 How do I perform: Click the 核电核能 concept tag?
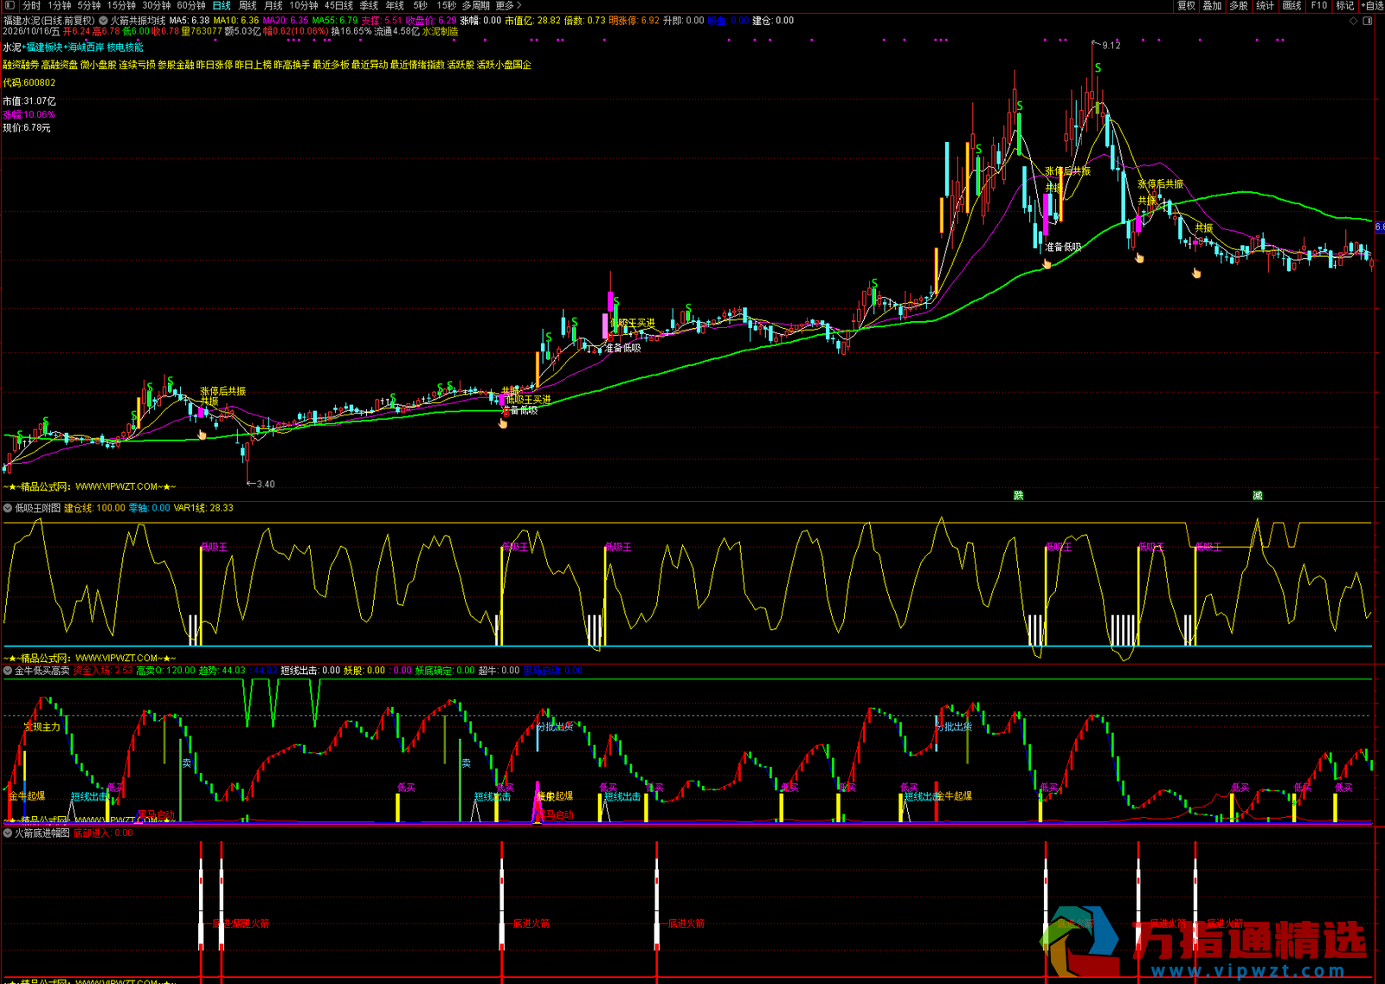[x=126, y=48]
